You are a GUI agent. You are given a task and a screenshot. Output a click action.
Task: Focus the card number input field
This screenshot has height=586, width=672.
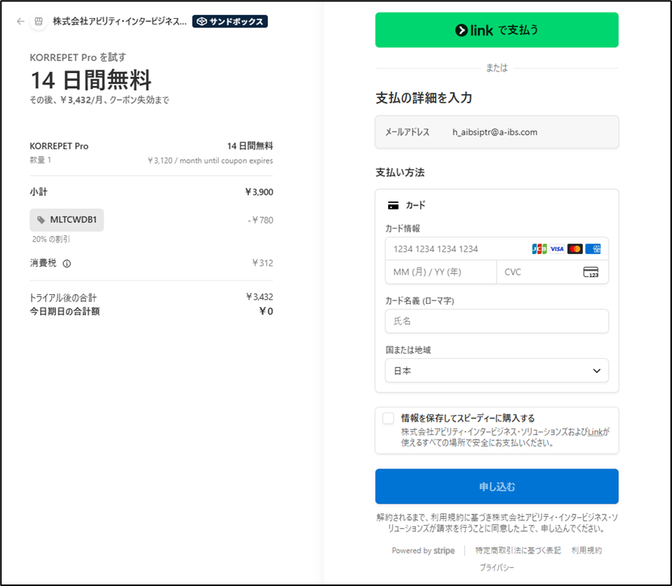(457, 249)
